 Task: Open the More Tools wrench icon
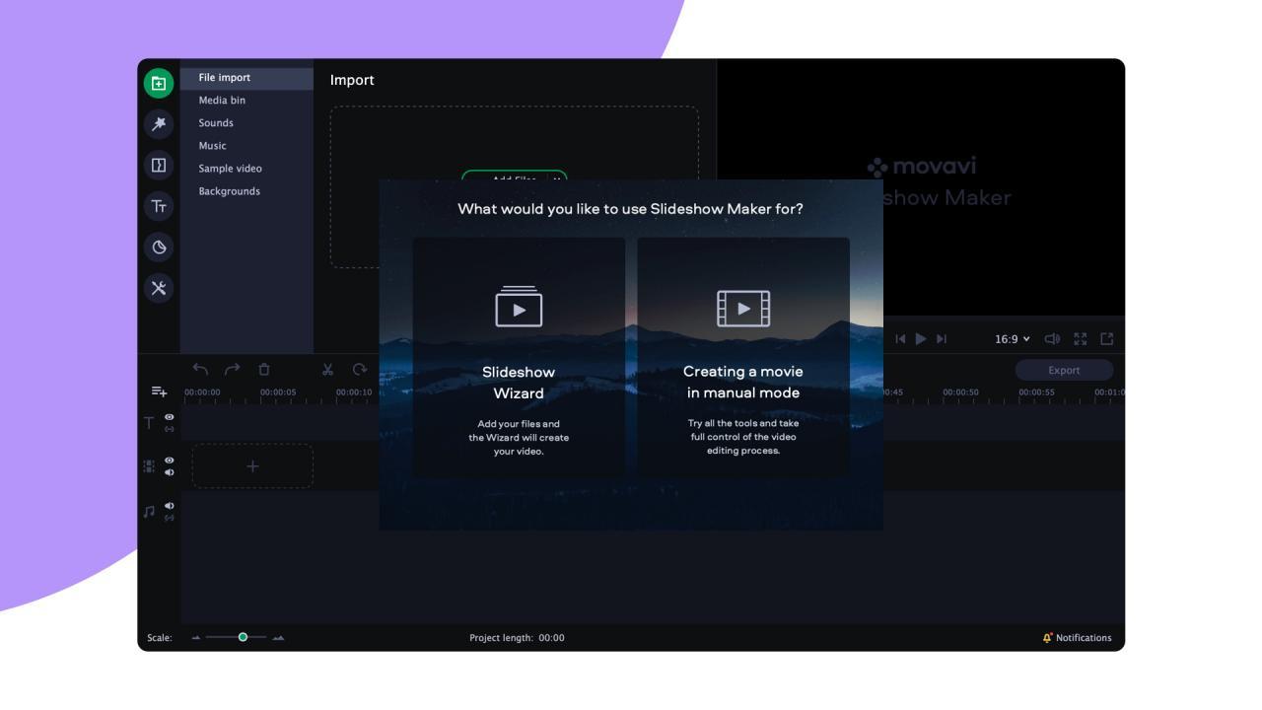tap(160, 290)
